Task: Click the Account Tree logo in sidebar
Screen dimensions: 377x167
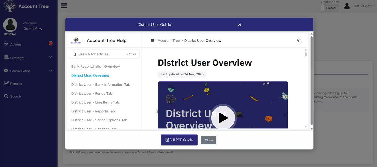Action: tap(10, 6)
